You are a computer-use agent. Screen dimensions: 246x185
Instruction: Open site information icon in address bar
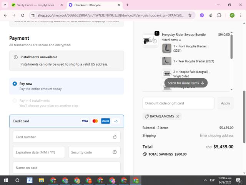click(x=33, y=15)
